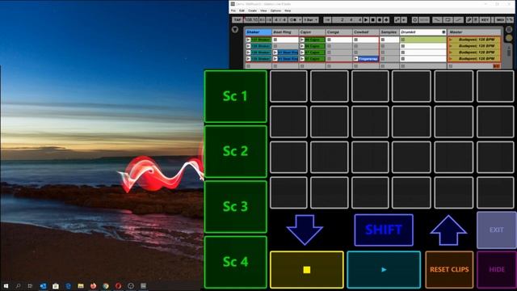Image resolution: width=517 pixels, height=291 pixels.
Task: Open the File menu in Ableton Live
Action: pos(233,11)
